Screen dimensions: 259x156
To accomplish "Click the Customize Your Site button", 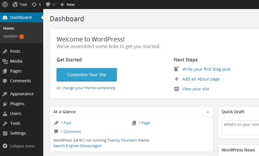I will (x=86, y=75).
